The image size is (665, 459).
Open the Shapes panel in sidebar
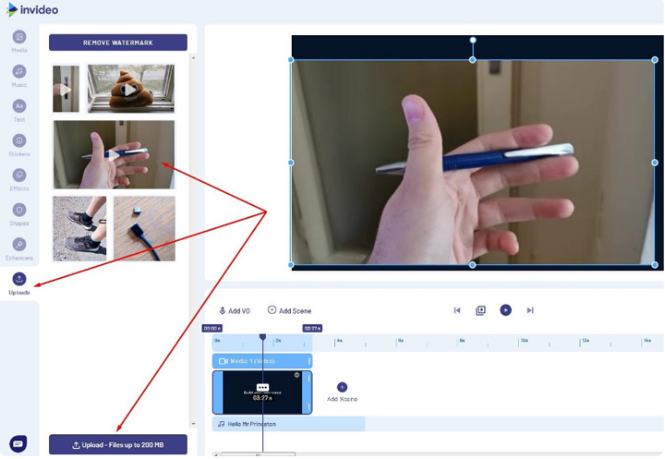[19, 214]
